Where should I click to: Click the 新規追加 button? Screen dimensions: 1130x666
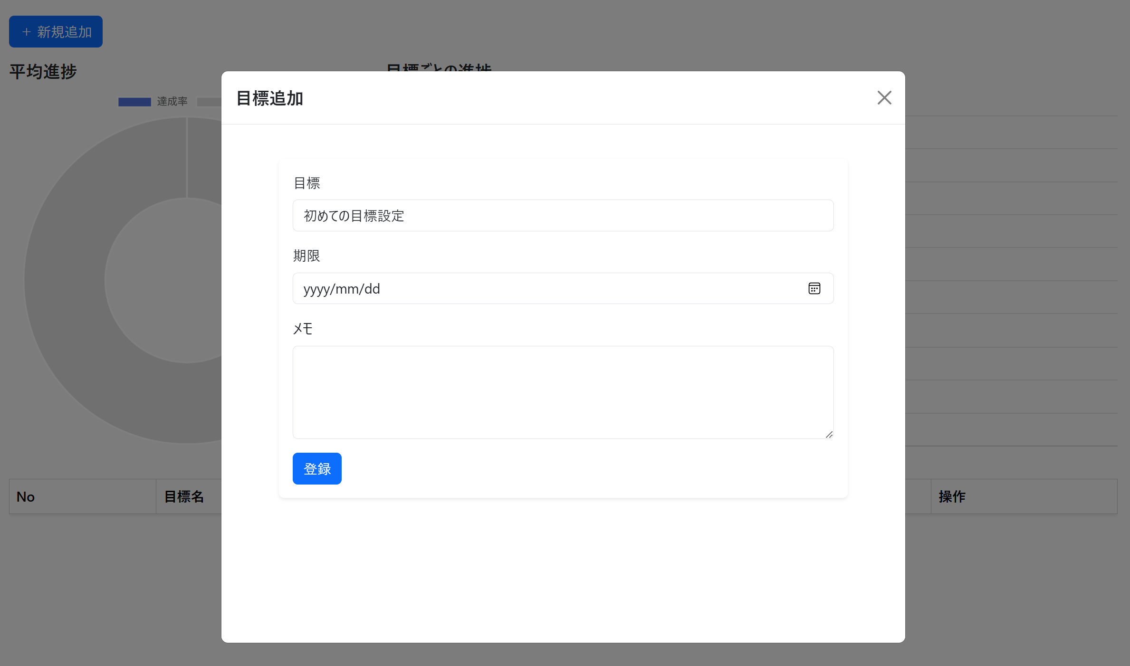tap(56, 31)
